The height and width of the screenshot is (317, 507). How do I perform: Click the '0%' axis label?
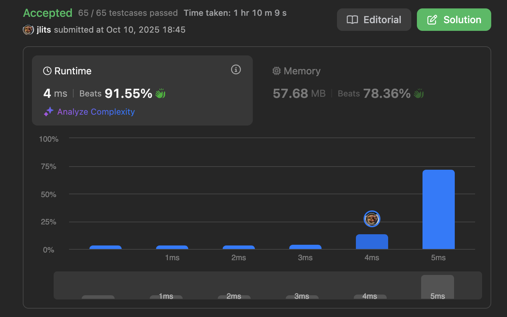click(x=49, y=250)
